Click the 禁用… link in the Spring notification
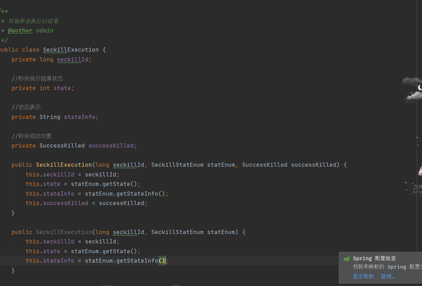Image resolution: width=422 pixels, height=286 pixels. coord(387,276)
